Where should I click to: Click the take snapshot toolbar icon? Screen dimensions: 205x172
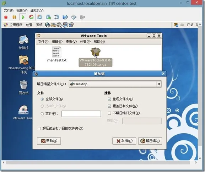coord(39,17)
